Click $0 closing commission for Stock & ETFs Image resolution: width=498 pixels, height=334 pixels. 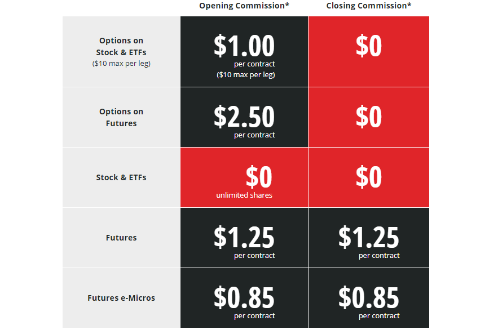[368, 177]
